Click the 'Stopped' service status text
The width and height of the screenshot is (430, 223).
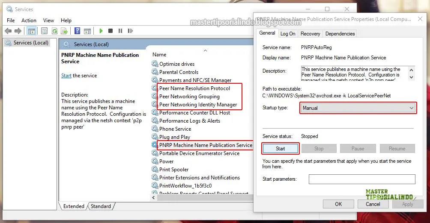pyautogui.click(x=309, y=136)
